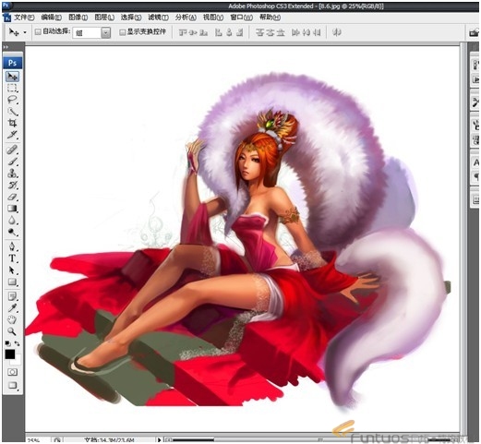Distribute horizontal centers in options bar

coord(306,32)
